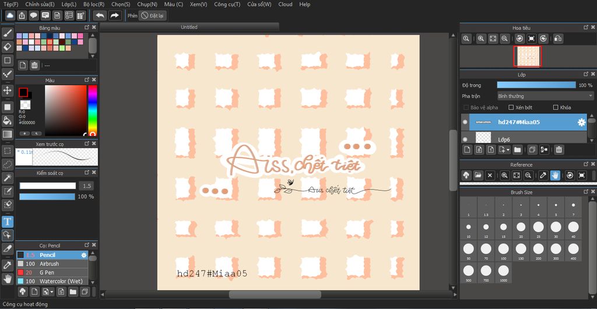Create a layer folder in Lớp panel
This screenshot has width=597, height=309.
pyautogui.click(x=517, y=150)
